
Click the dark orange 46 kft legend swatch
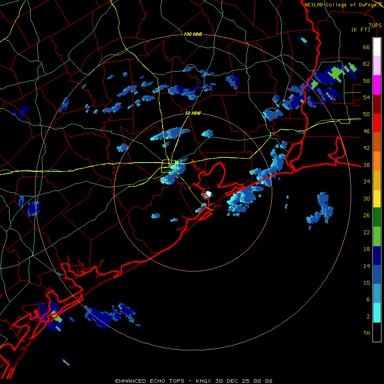377,142
